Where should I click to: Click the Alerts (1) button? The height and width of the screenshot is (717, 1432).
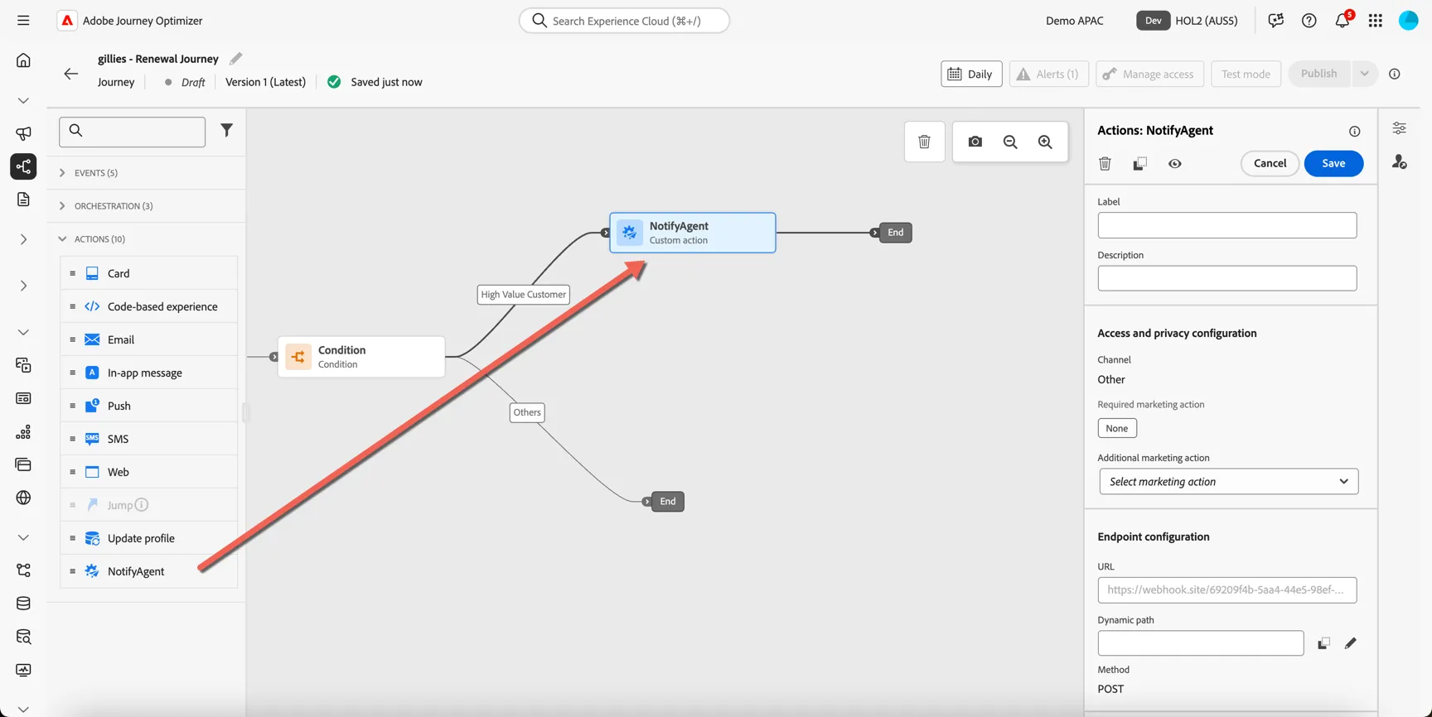point(1048,74)
